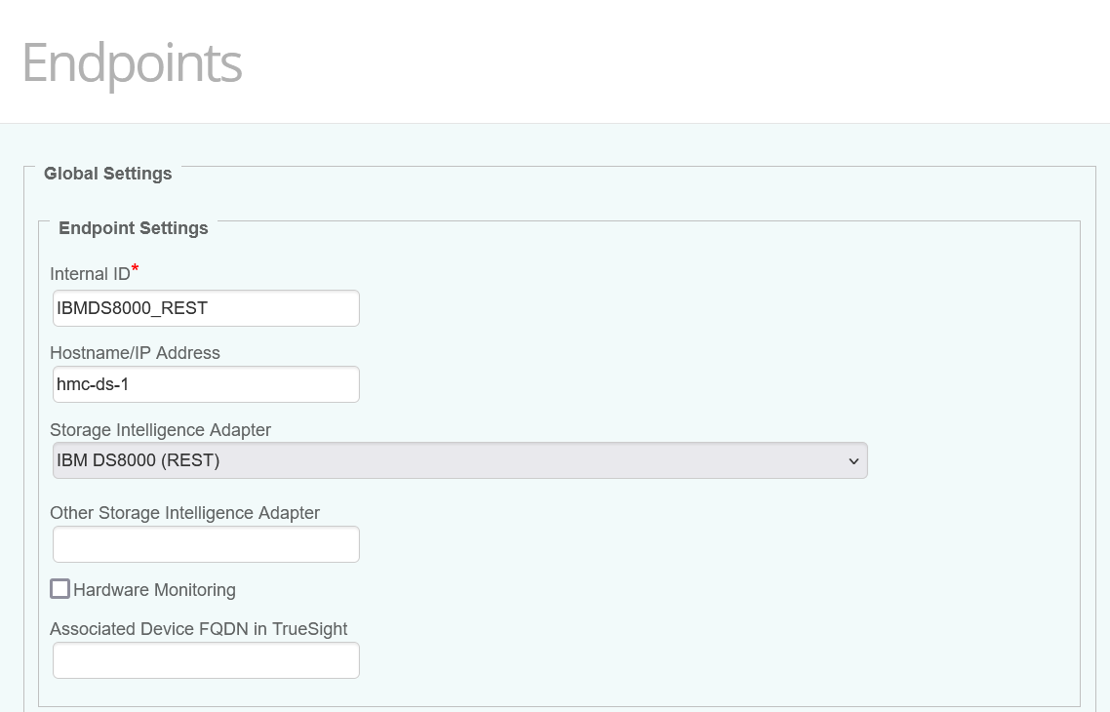Click the Storage Intelligence Adapter label

[x=160, y=430]
